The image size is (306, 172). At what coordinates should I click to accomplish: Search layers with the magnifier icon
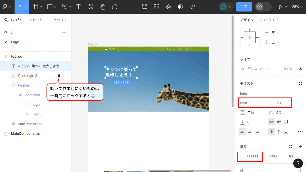[x=6, y=20]
